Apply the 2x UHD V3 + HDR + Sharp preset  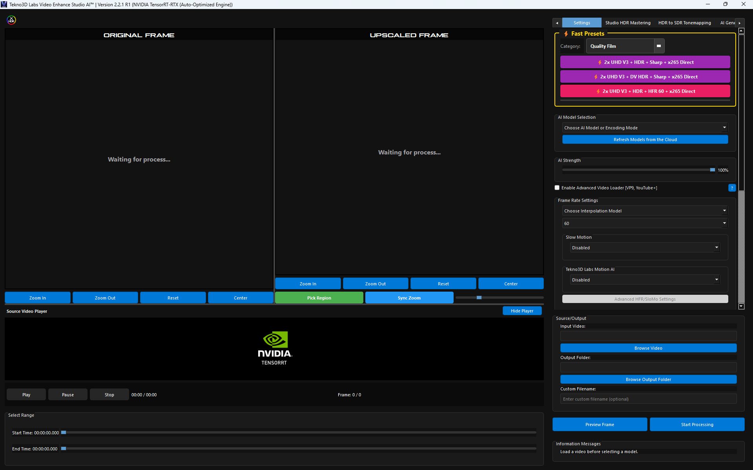(x=645, y=62)
